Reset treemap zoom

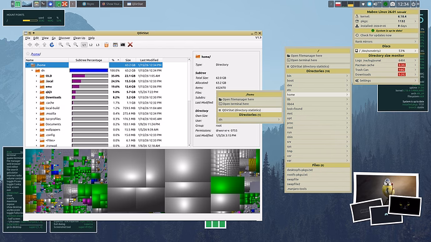click(76, 45)
